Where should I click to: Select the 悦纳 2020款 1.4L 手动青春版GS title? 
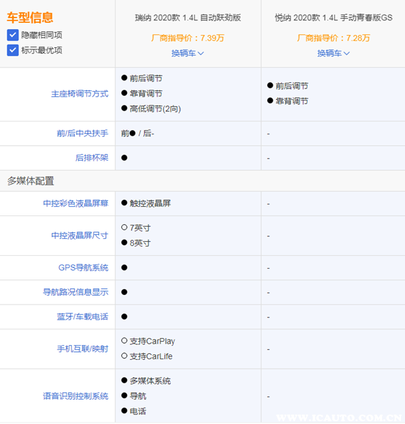(x=333, y=18)
